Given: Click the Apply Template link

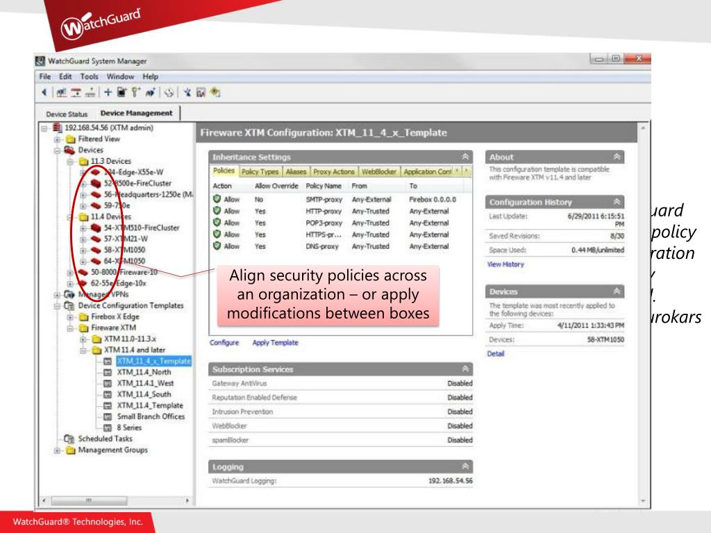Looking at the screenshot, I should (275, 343).
